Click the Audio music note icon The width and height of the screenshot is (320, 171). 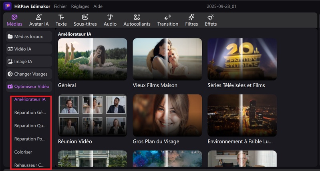[x=110, y=17]
